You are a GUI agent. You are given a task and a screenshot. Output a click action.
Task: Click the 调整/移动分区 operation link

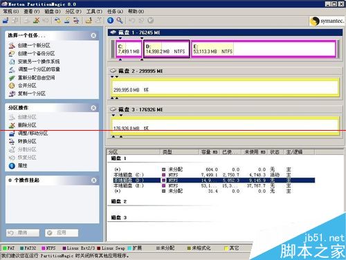[x=33, y=133]
